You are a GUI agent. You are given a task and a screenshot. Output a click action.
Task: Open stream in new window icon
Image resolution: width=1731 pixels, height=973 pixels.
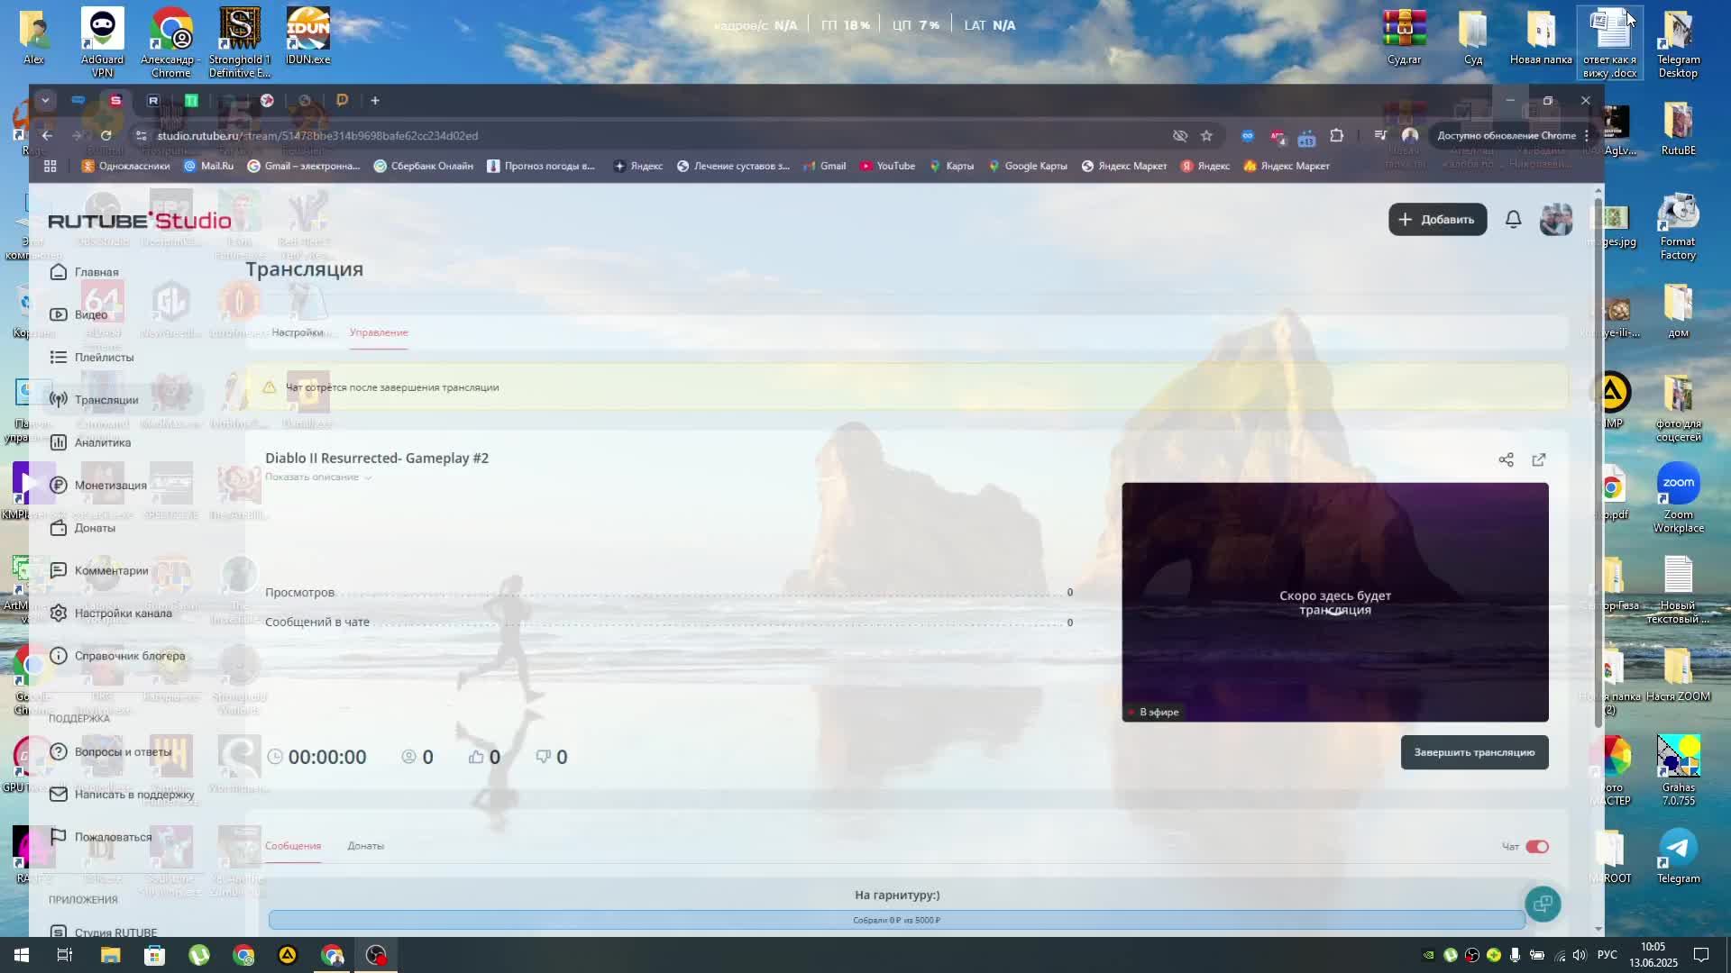1539,460
